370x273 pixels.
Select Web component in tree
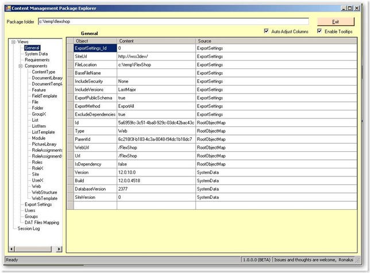point(37,186)
